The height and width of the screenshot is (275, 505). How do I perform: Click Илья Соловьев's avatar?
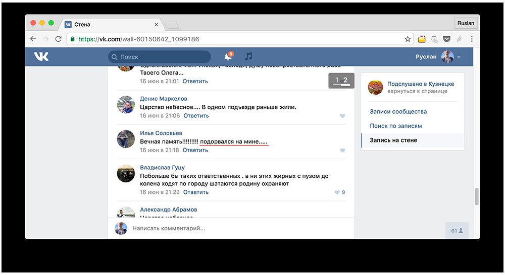(126, 139)
